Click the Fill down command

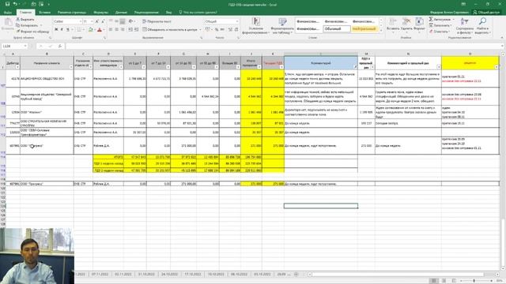[x=441, y=25]
